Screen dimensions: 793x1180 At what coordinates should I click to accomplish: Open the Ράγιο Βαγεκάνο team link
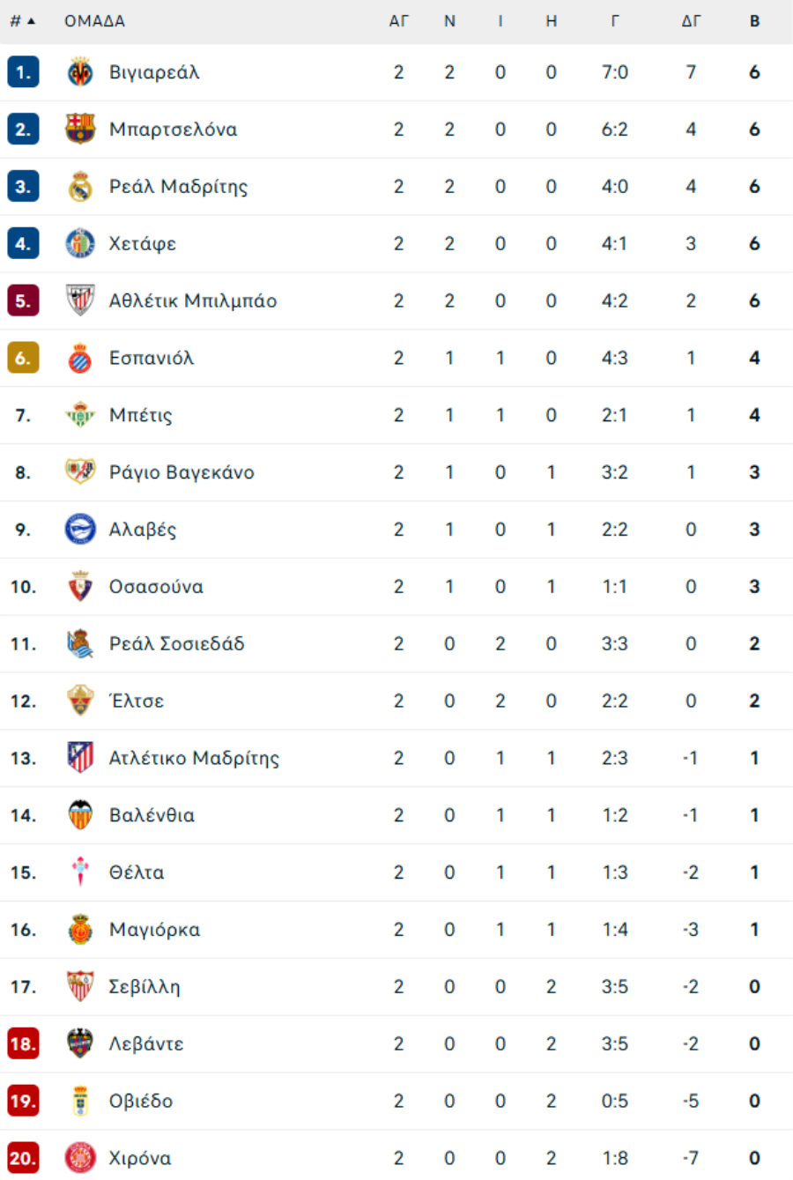[182, 472]
